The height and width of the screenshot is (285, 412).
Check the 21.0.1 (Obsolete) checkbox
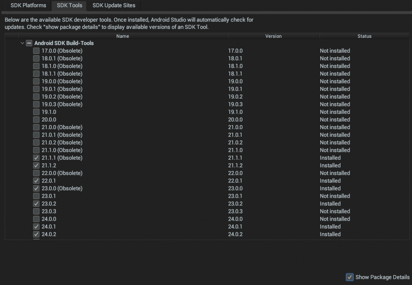tap(36, 135)
